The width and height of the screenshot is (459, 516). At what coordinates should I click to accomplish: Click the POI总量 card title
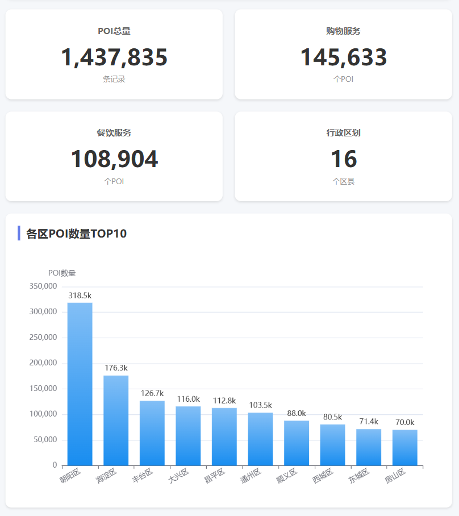tap(114, 31)
